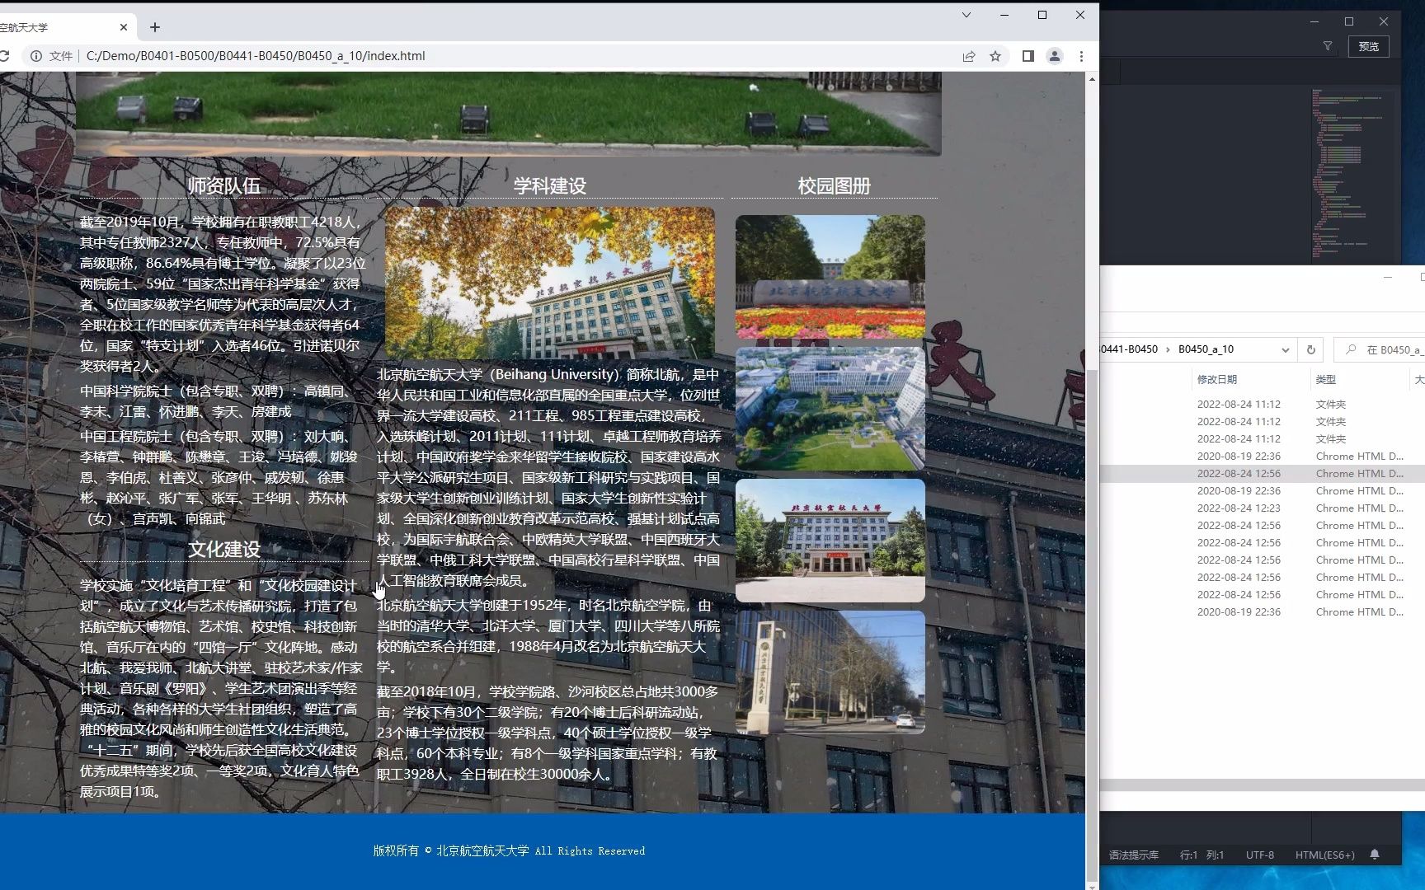This screenshot has height=890, width=1425.
Task: Click the 校园图册 heading
Action: tap(834, 186)
